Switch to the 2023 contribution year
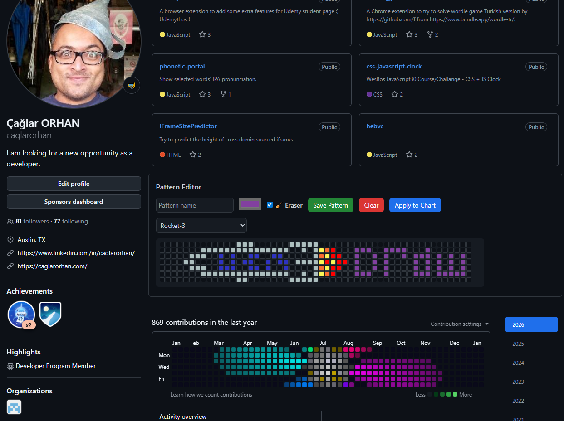Screen dimensions: 564x421 coord(518,382)
